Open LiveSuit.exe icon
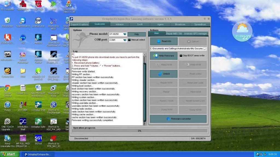 [x=38, y=22]
